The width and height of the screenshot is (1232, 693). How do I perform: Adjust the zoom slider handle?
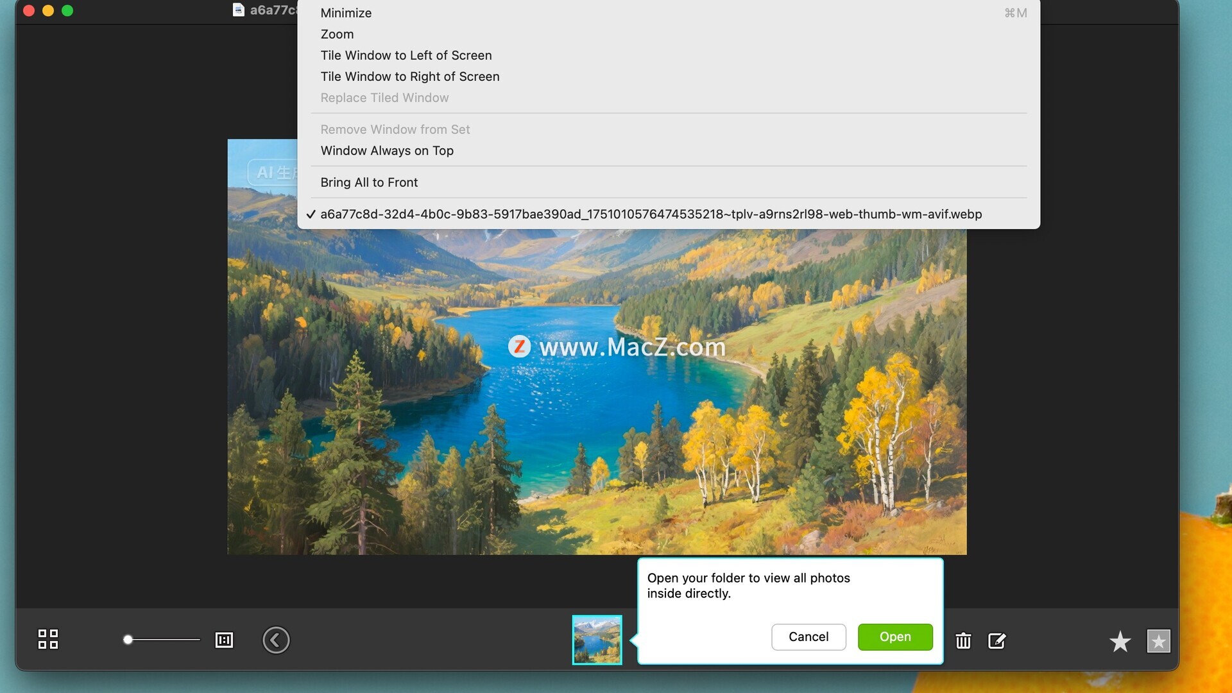click(x=128, y=640)
